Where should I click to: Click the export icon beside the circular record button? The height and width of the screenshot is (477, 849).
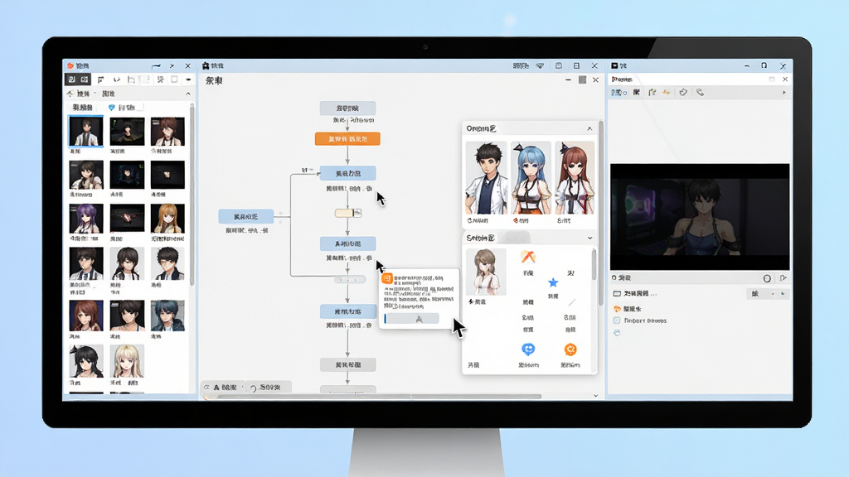point(783,278)
